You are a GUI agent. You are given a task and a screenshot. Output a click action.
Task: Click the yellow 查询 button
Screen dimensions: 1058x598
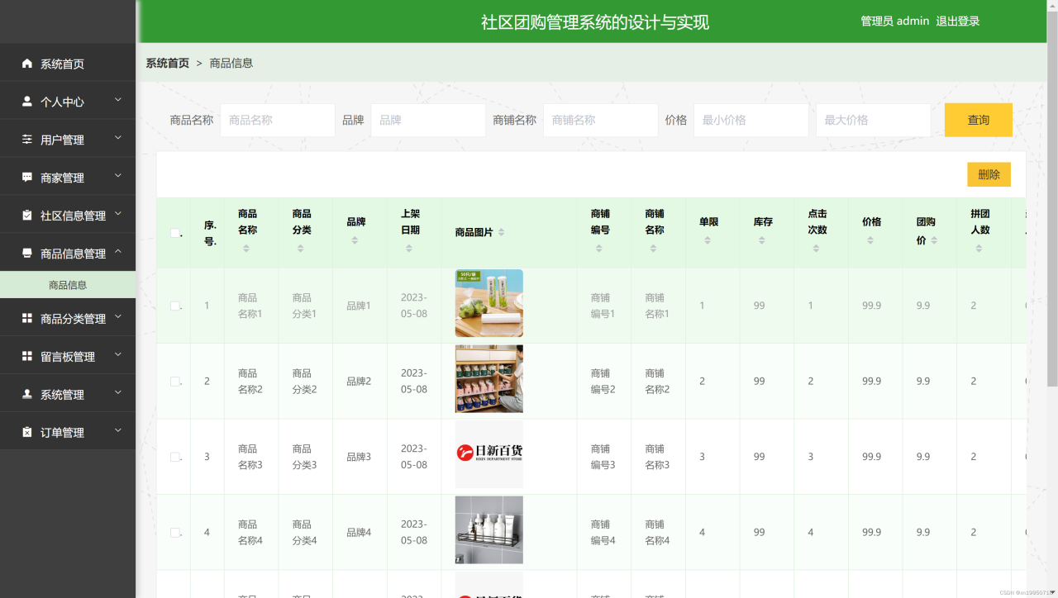(x=978, y=120)
